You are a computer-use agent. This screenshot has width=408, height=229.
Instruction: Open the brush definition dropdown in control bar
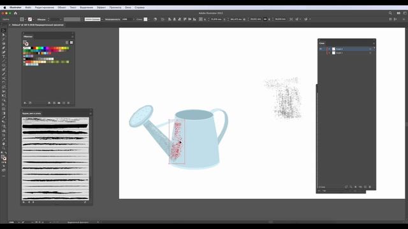pyautogui.click(x=102, y=19)
